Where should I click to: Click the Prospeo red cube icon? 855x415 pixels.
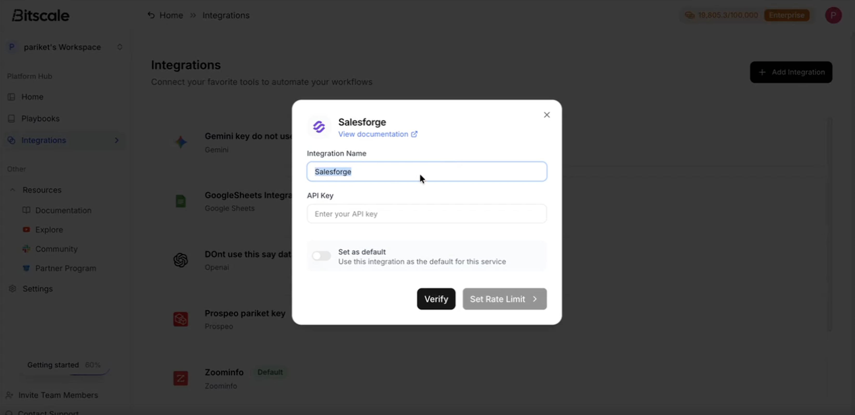[181, 319]
